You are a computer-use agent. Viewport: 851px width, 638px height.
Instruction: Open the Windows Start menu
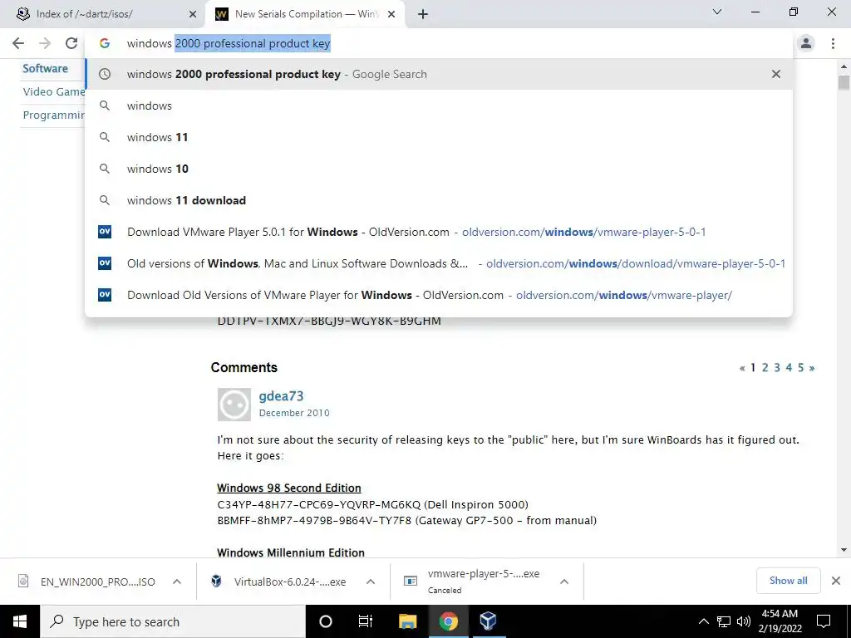pos(20,621)
